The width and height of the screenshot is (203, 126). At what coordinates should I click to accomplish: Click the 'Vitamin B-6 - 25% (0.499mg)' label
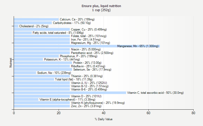[89, 89]
